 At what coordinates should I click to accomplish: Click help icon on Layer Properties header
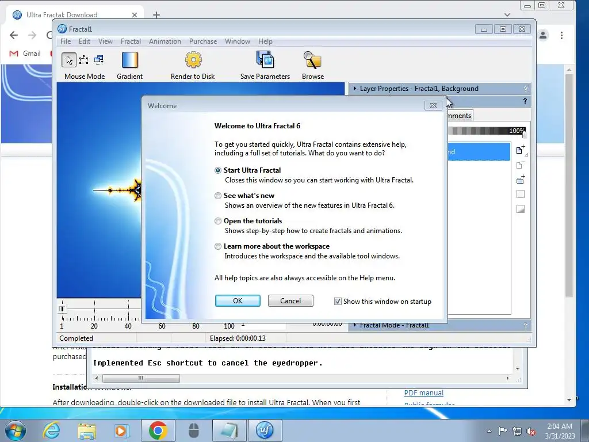click(x=526, y=89)
